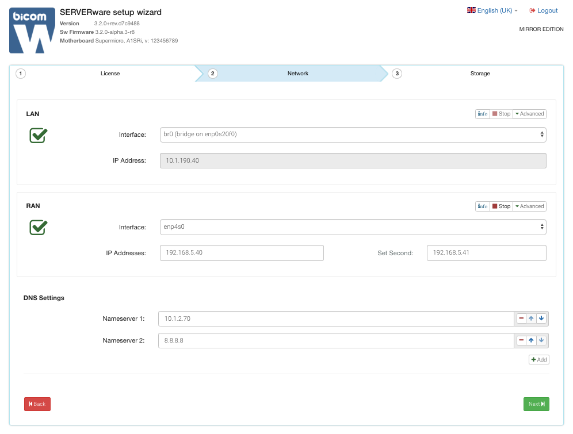
Task: Remove Nameserver 2 with minus icon
Action: point(521,340)
